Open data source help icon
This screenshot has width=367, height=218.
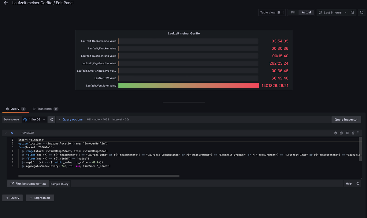pos(52,120)
